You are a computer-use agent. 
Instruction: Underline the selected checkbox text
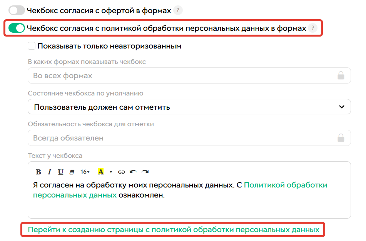tap(61, 172)
